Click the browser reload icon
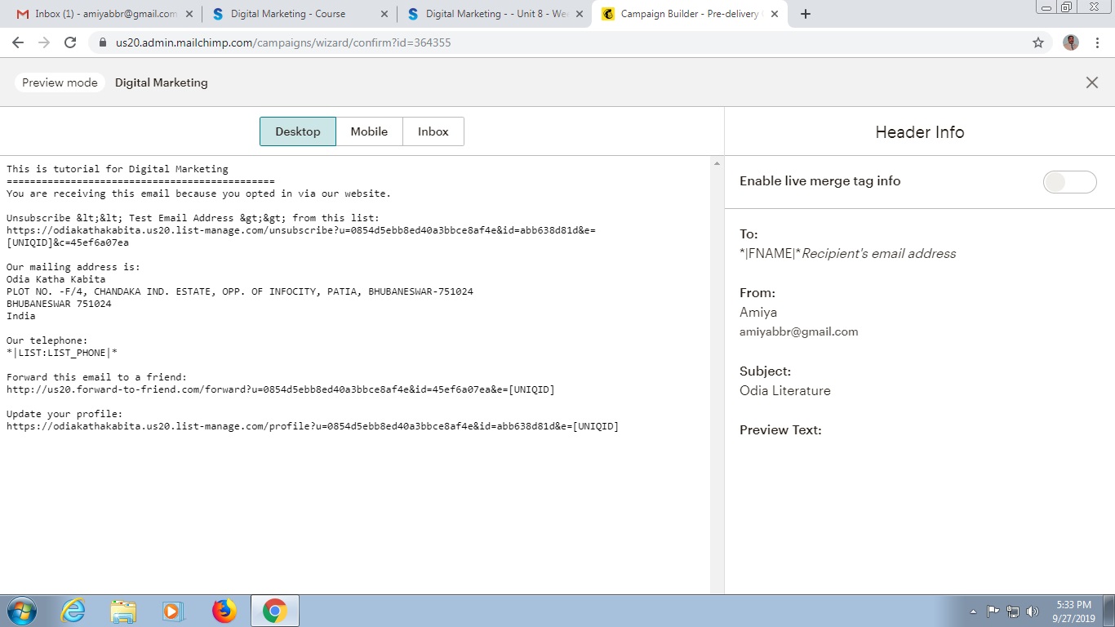This screenshot has width=1115, height=627. (70, 42)
